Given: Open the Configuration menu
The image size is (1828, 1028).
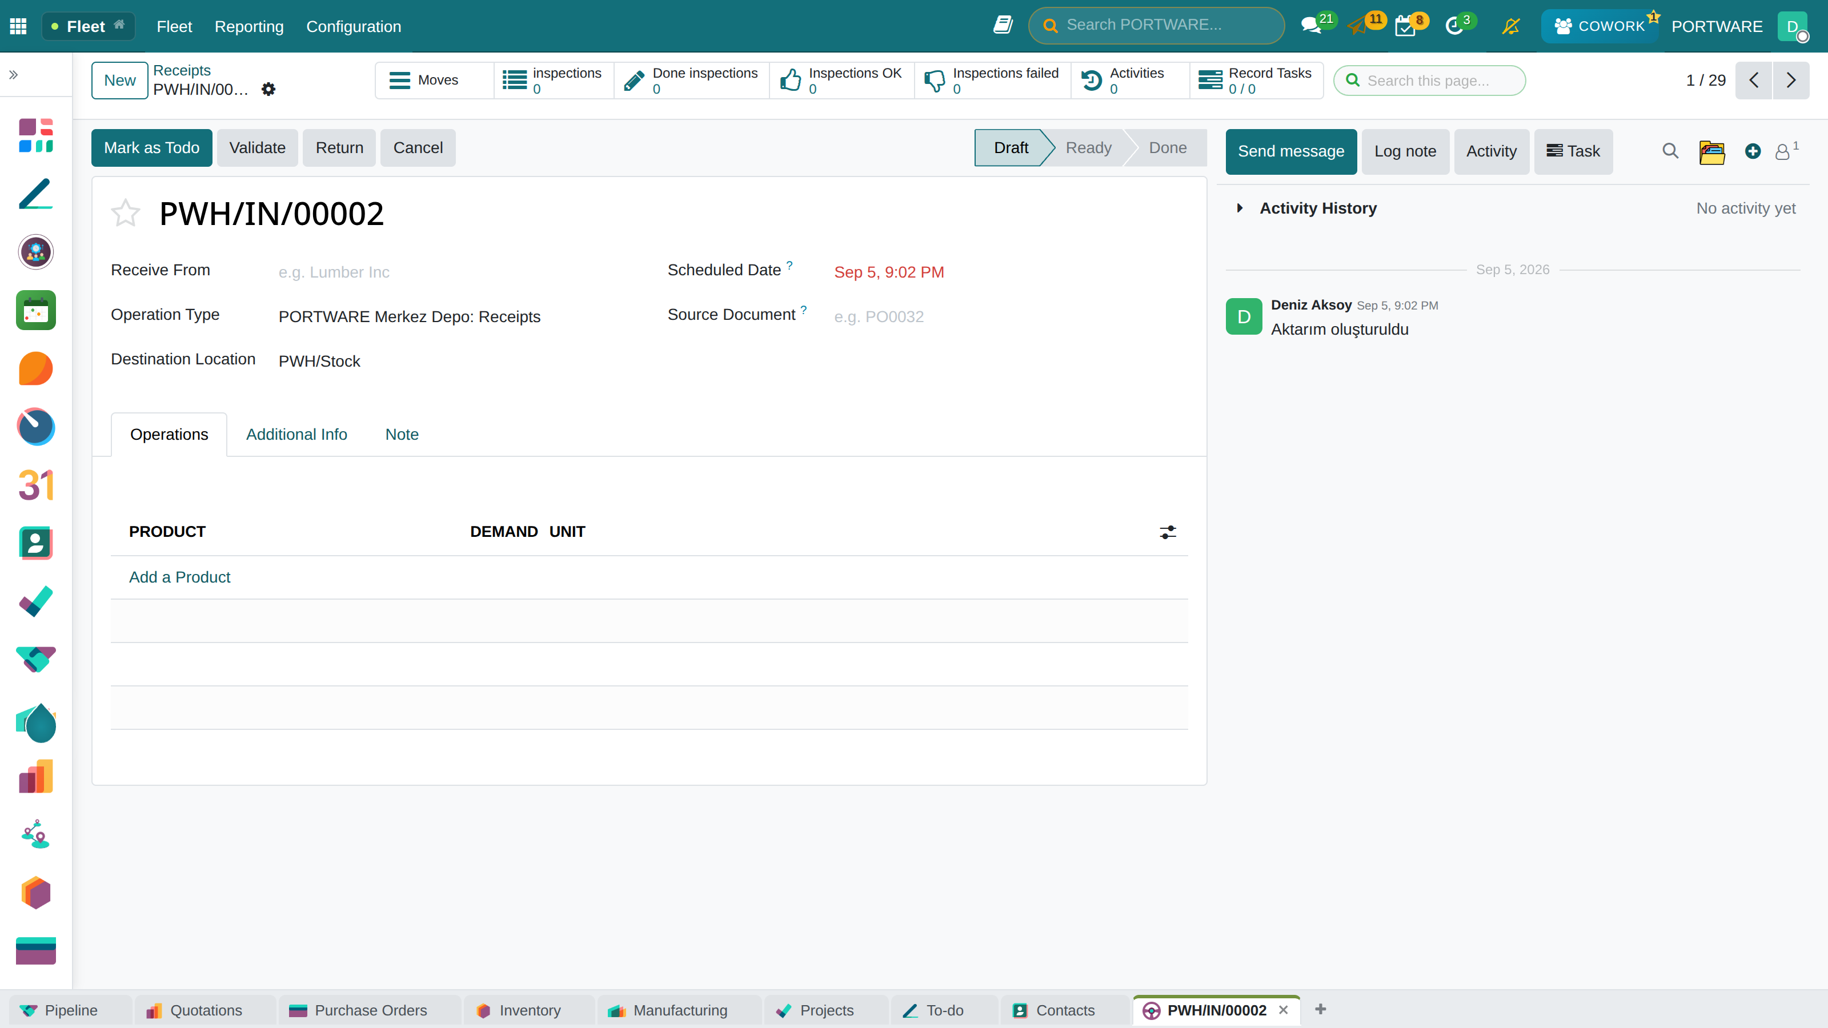Looking at the screenshot, I should tap(354, 26).
